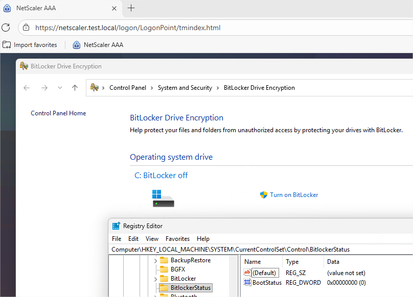Click the Registry Editor address path bar
This screenshot has width=413, height=297.
[x=261, y=250]
